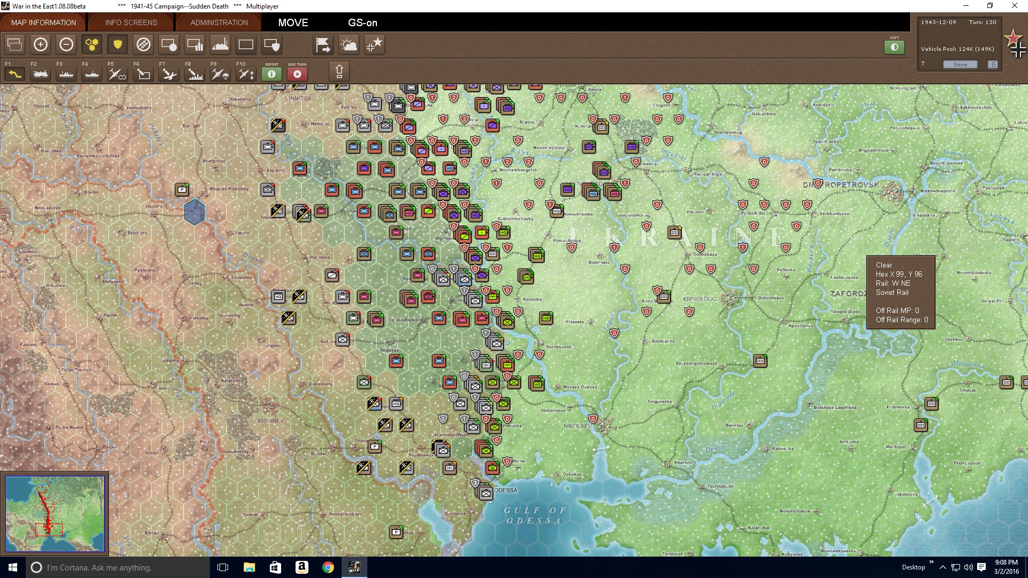The width and height of the screenshot is (1028, 578).
Task: Zoom out using the minus map icon
Action: coord(66,45)
